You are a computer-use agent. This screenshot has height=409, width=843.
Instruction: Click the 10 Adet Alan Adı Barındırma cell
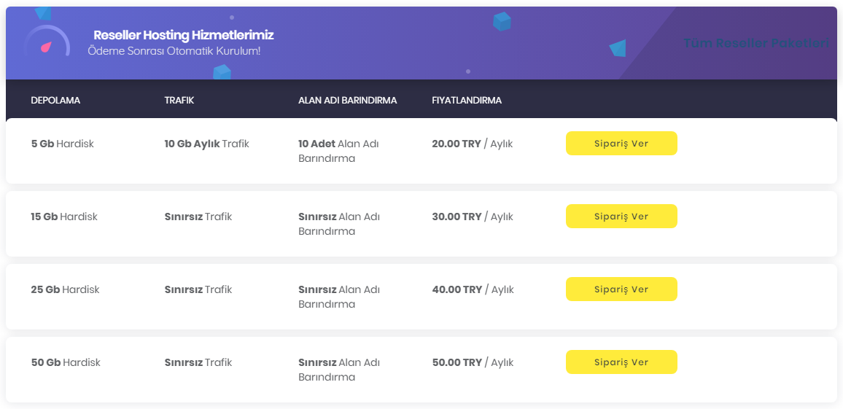338,151
